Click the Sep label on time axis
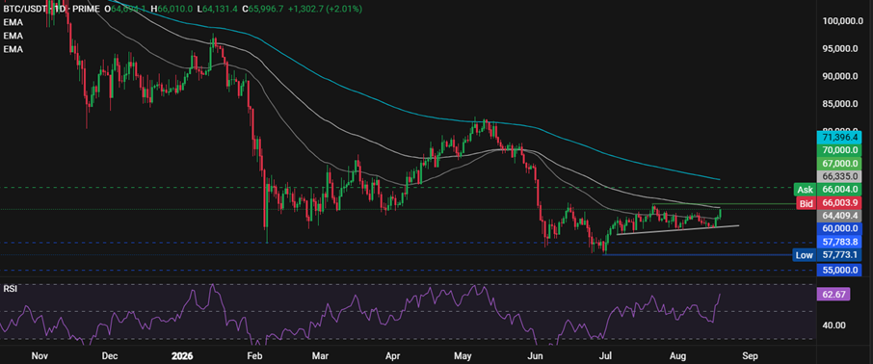This screenshot has height=364, width=873. [750, 355]
